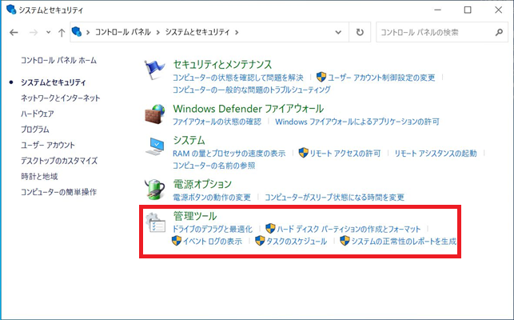Viewport: 514px width, 320px height.
Task: Click the shield icon beside ユーザー アカウント制御設定の変更
Action: tap(321, 77)
